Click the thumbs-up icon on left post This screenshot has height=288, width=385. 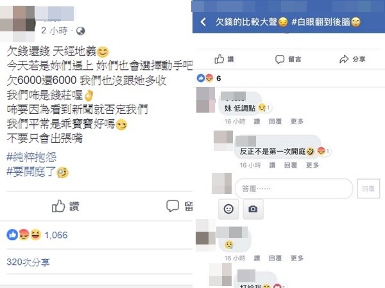pos(58,205)
